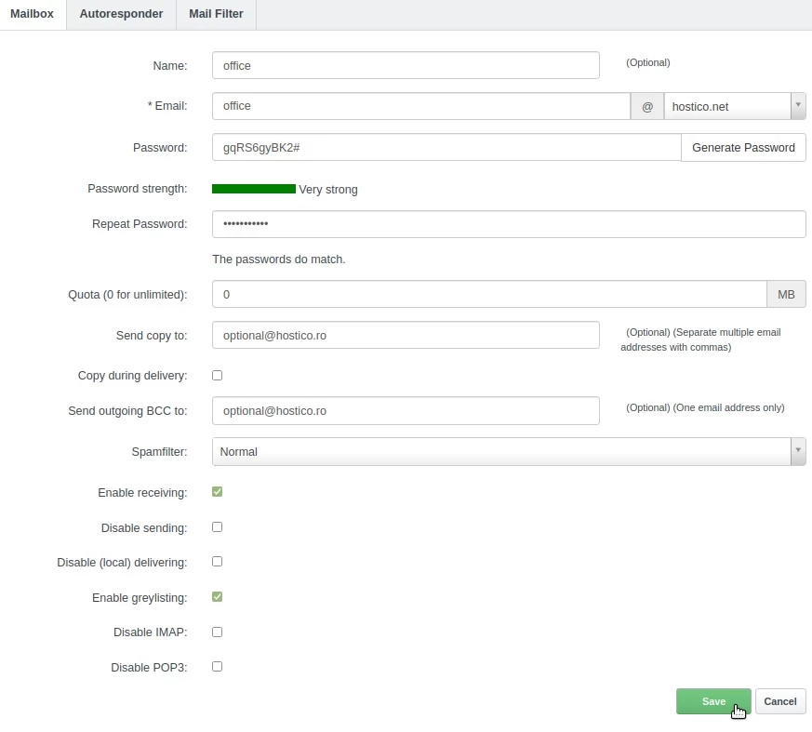Uncheck the Enable receiving checkbox
Image resolution: width=812 pixels, height=732 pixels.
point(218,492)
